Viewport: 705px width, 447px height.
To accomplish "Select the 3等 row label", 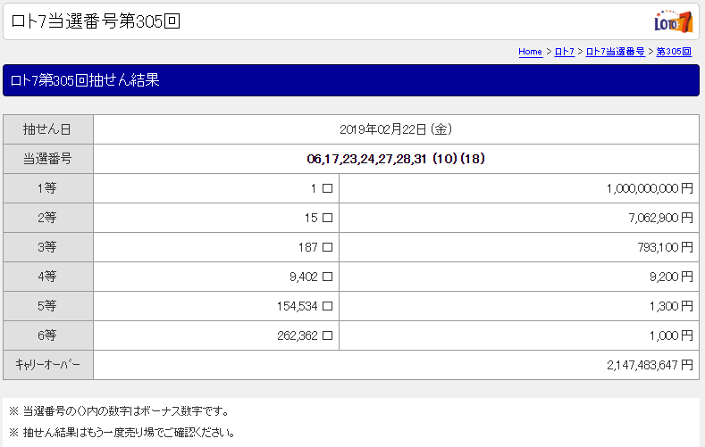I will pyautogui.click(x=47, y=247).
